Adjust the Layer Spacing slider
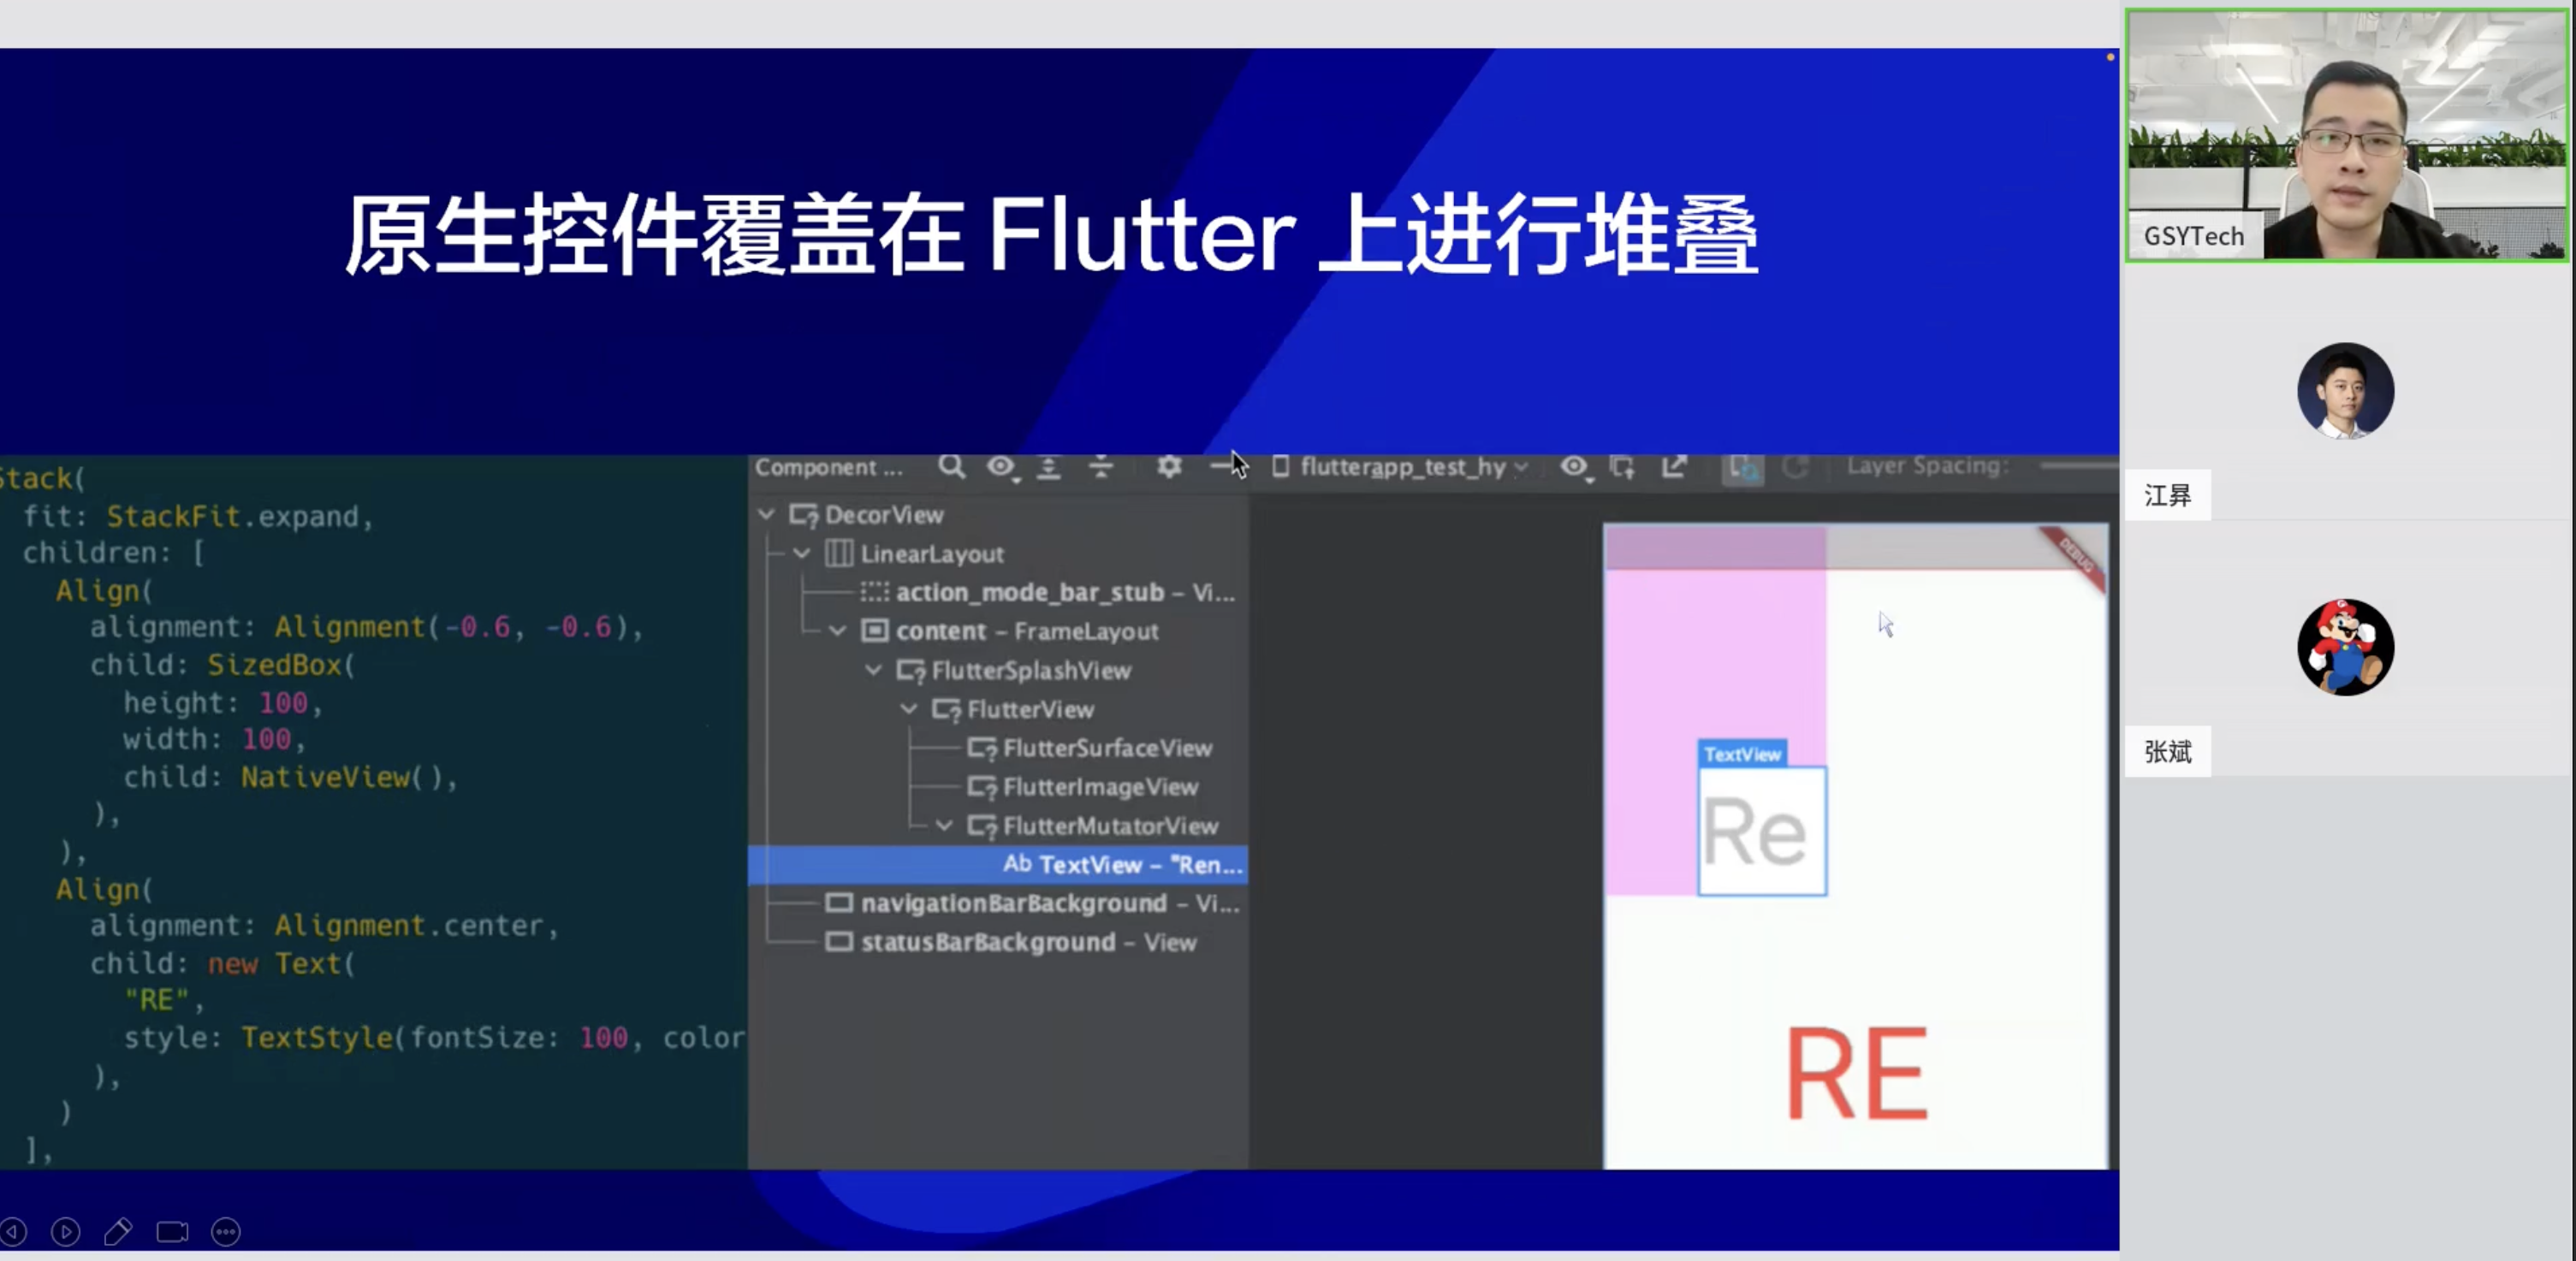Image resolution: width=2576 pixels, height=1261 pixels. [x=2078, y=466]
